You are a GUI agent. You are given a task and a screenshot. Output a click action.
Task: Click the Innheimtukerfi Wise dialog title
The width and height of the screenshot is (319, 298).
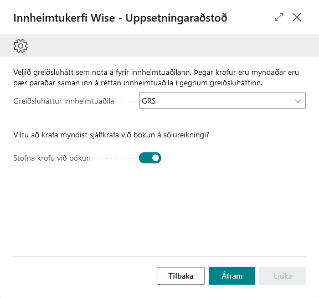[120, 18]
